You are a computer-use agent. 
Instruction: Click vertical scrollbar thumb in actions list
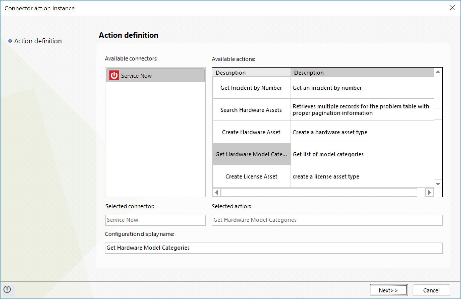pyautogui.click(x=438, y=114)
